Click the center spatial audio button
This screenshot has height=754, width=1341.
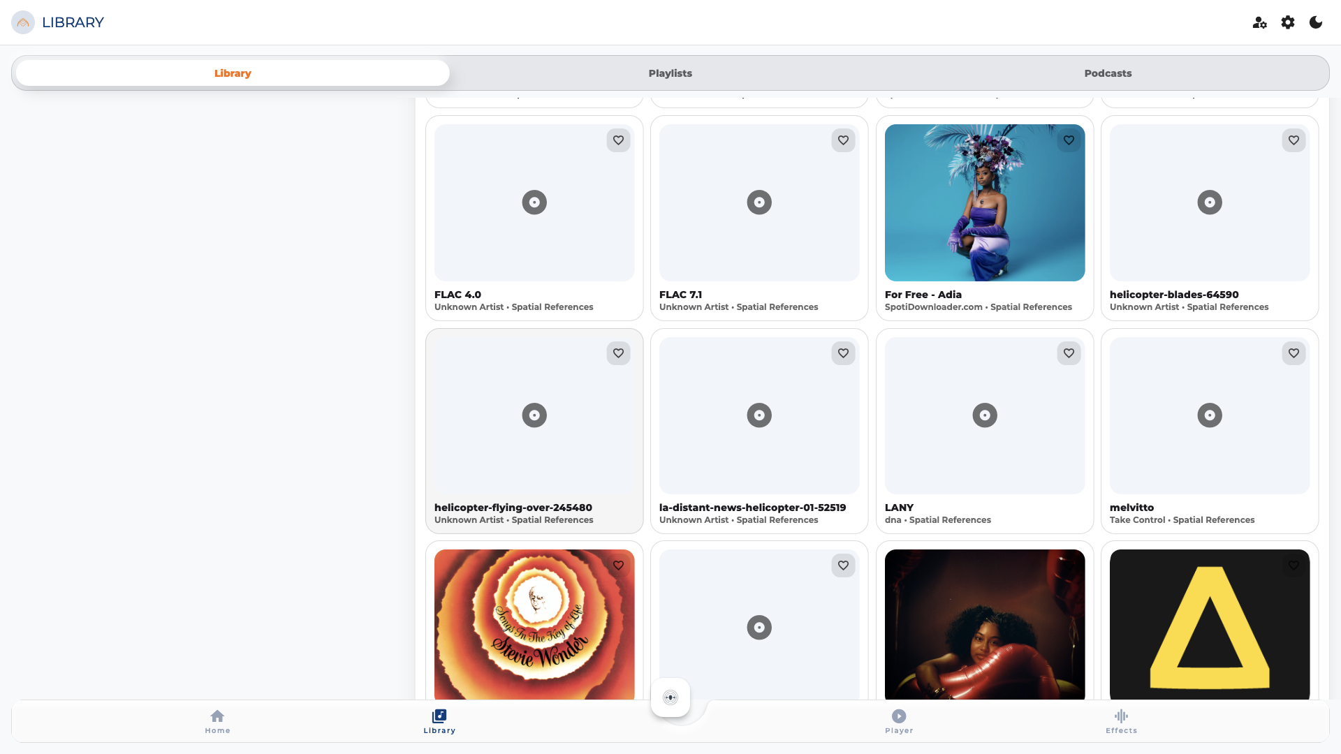pos(670,697)
